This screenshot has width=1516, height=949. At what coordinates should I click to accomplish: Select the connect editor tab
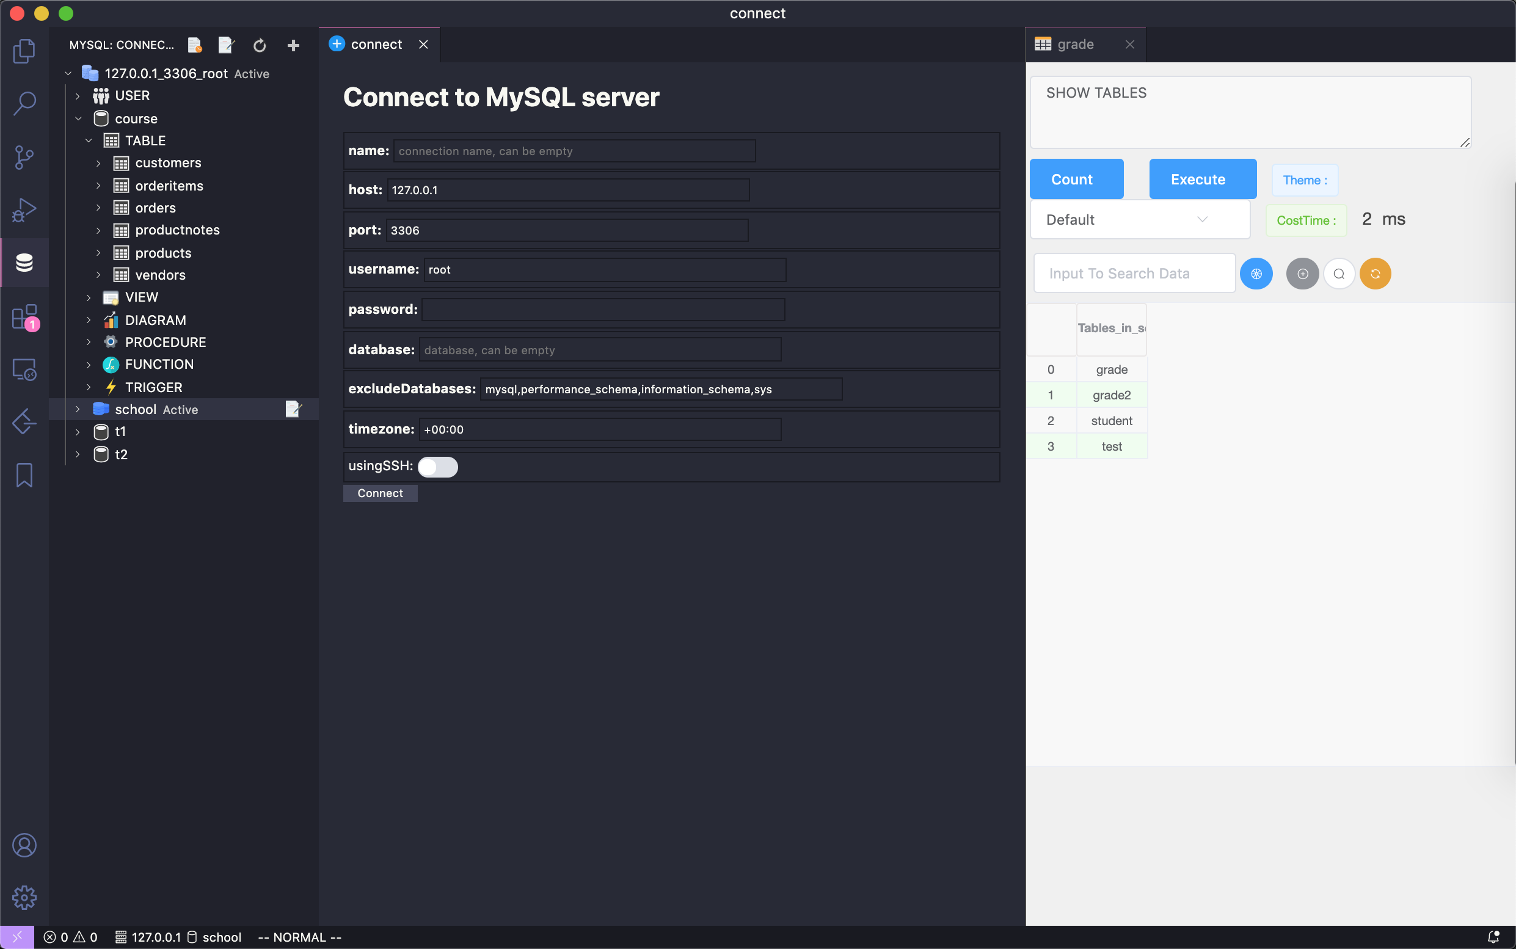point(376,45)
